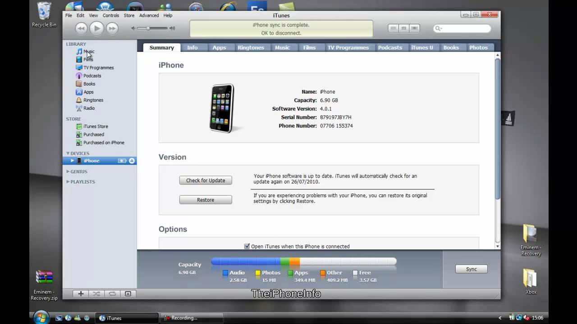
Task: Switch to list view
Action: 393,28
